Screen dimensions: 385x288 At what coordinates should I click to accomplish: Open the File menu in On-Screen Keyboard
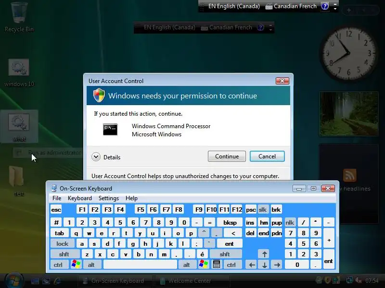tap(57, 198)
